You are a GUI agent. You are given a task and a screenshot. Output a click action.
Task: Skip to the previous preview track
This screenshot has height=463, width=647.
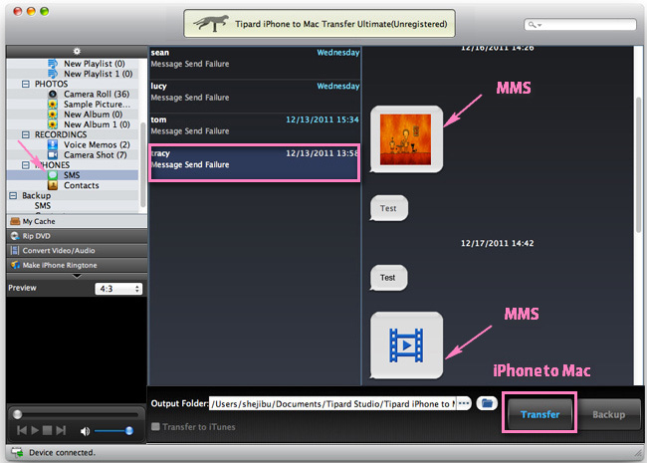click(x=22, y=431)
